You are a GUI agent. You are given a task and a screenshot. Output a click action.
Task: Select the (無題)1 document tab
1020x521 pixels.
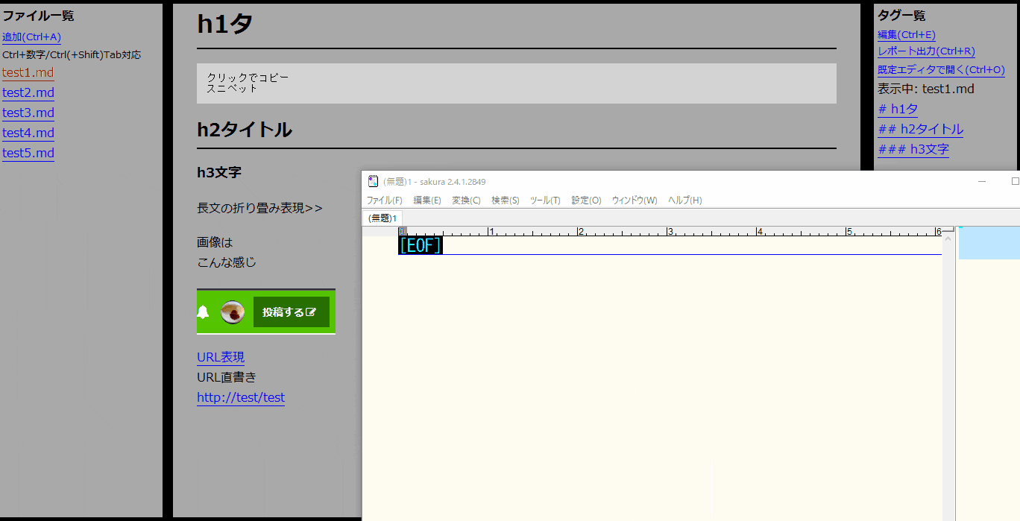(382, 218)
